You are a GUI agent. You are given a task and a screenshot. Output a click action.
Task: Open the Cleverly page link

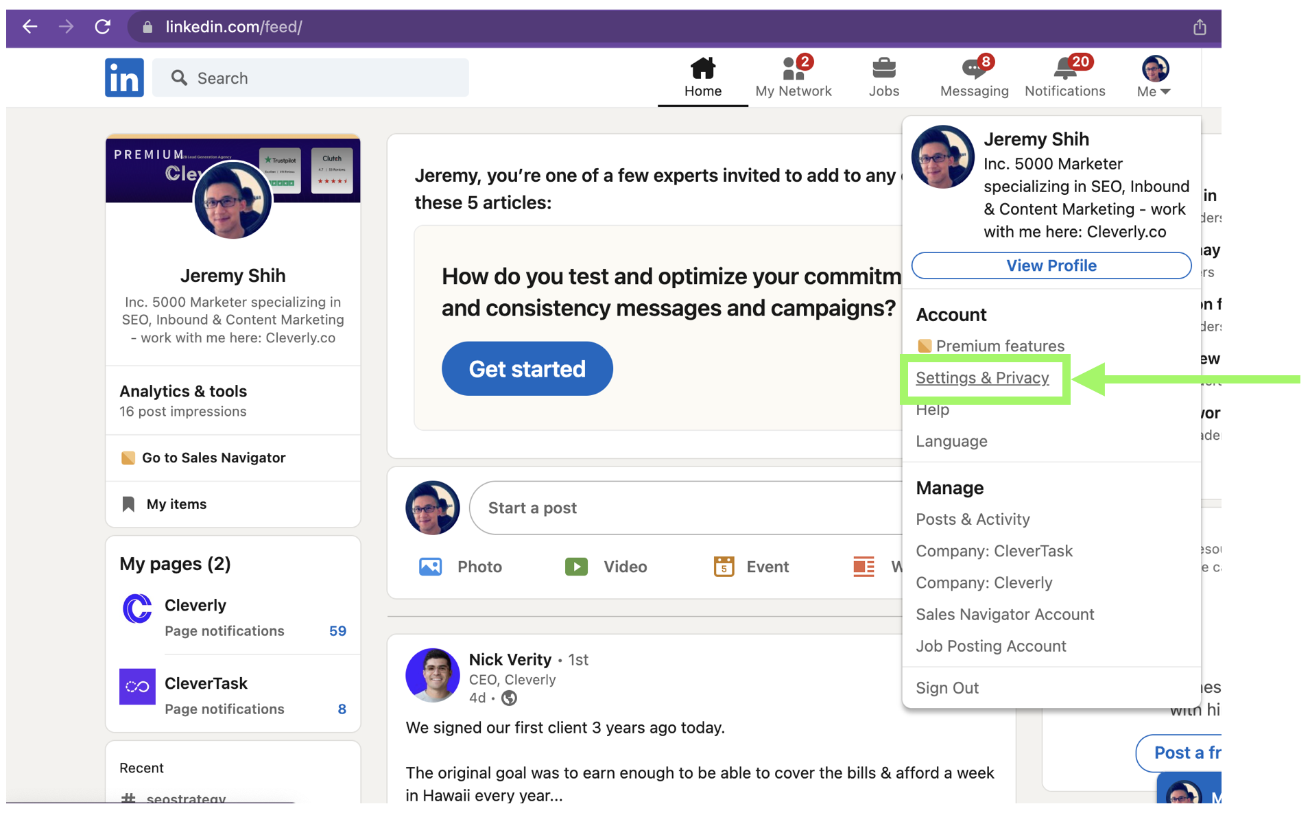click(x=195, y=605)
